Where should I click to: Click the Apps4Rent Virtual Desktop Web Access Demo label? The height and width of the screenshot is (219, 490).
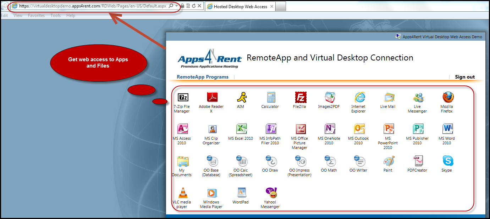pyautogui.click(x=442, y=37)
